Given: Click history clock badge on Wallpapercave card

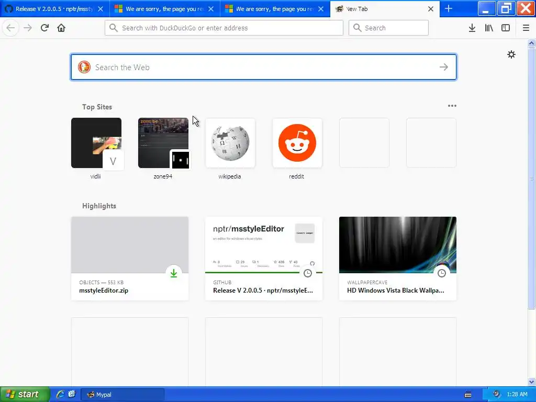Looking at the screenshot, I should click(x=442, y=273).
